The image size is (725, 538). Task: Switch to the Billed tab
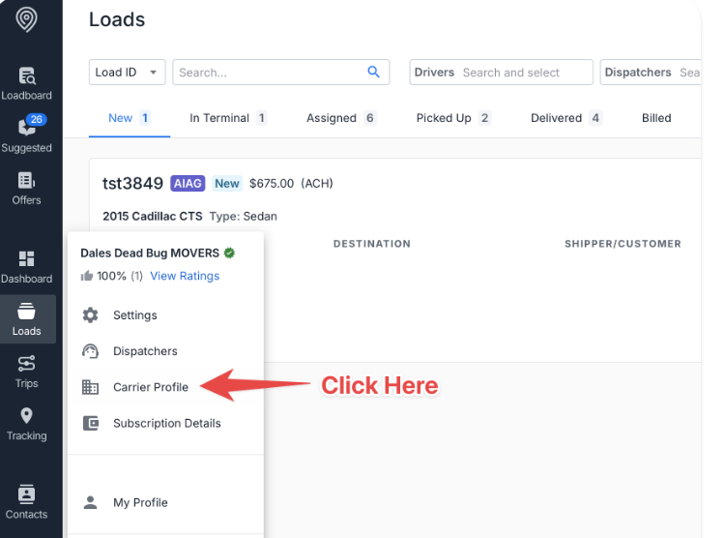[656, 118]
